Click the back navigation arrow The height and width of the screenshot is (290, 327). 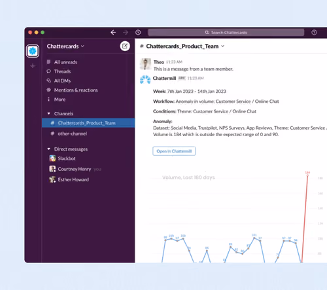113,33
